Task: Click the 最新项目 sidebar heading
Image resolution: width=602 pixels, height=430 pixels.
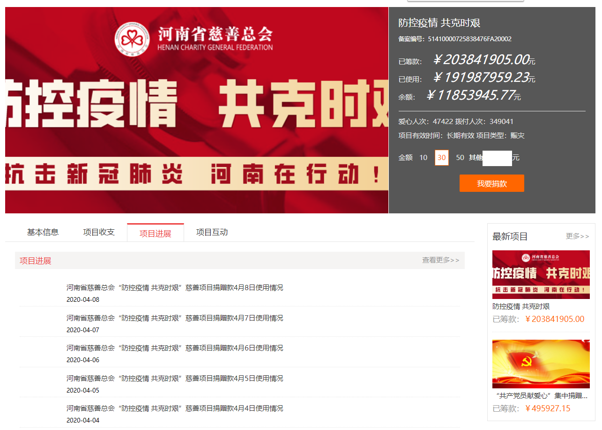Action: [510, 236]
